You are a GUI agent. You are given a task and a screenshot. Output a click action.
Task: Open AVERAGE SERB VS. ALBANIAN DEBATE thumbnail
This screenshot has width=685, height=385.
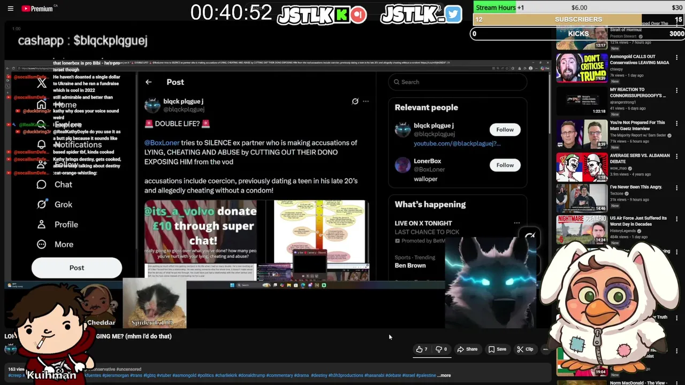[581, 167]
